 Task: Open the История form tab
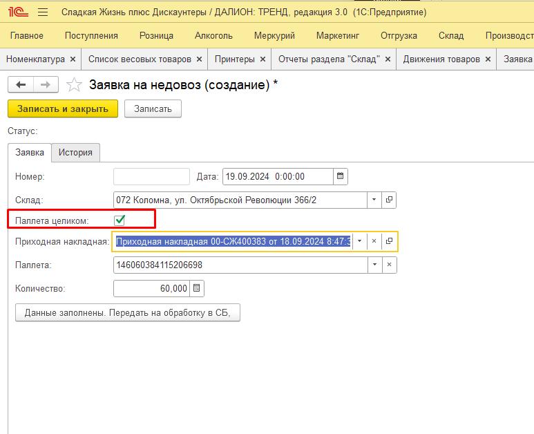(x=75, y=152)
